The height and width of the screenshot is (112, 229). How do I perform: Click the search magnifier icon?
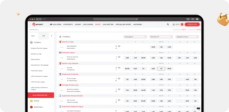point(168,24)
